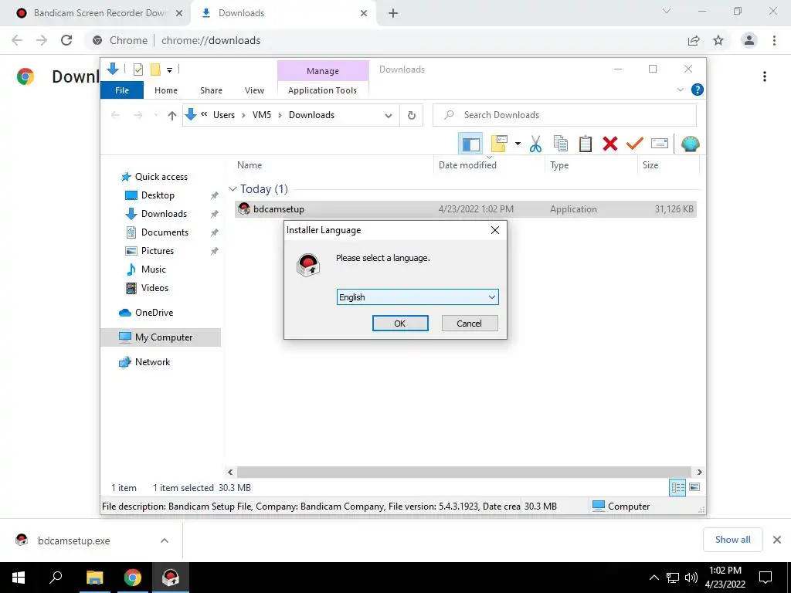Open Pictures in navigation pane
This screenshot has height=593, width=791.
[x=158, y=251]
